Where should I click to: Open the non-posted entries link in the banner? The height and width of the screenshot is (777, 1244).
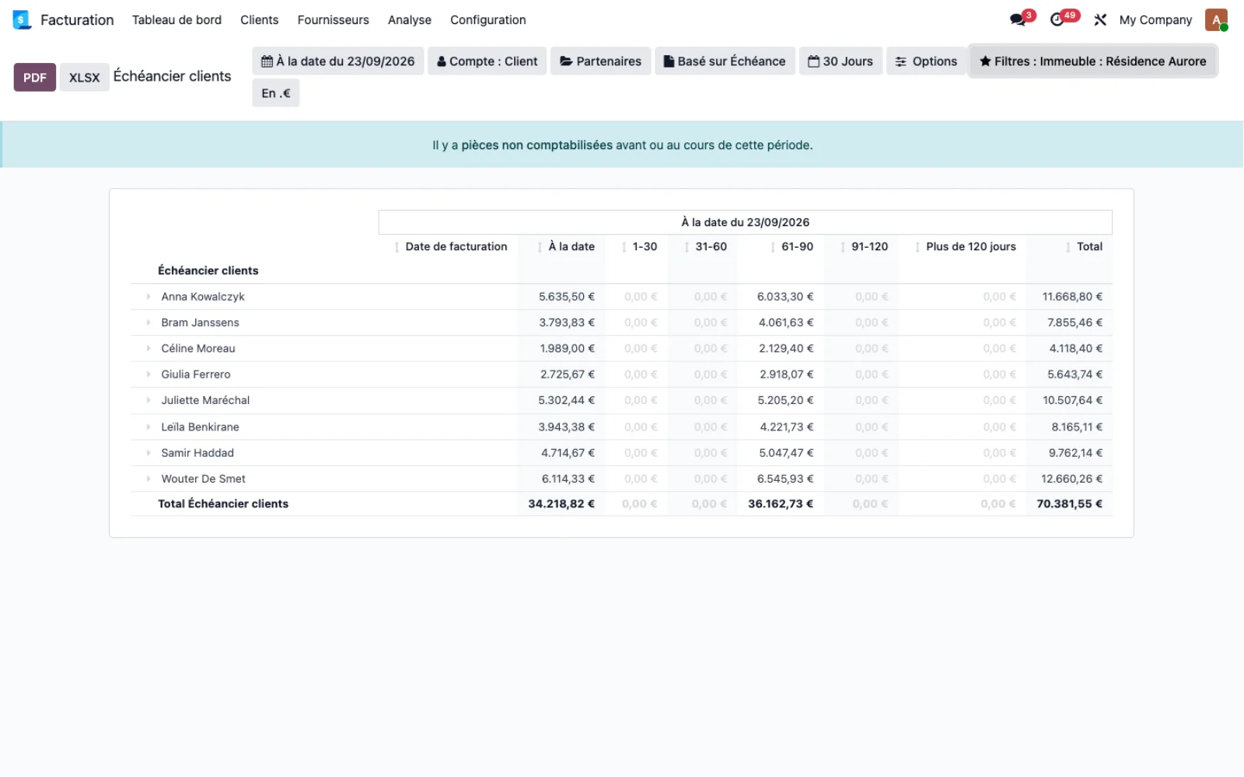coord(537,145)
